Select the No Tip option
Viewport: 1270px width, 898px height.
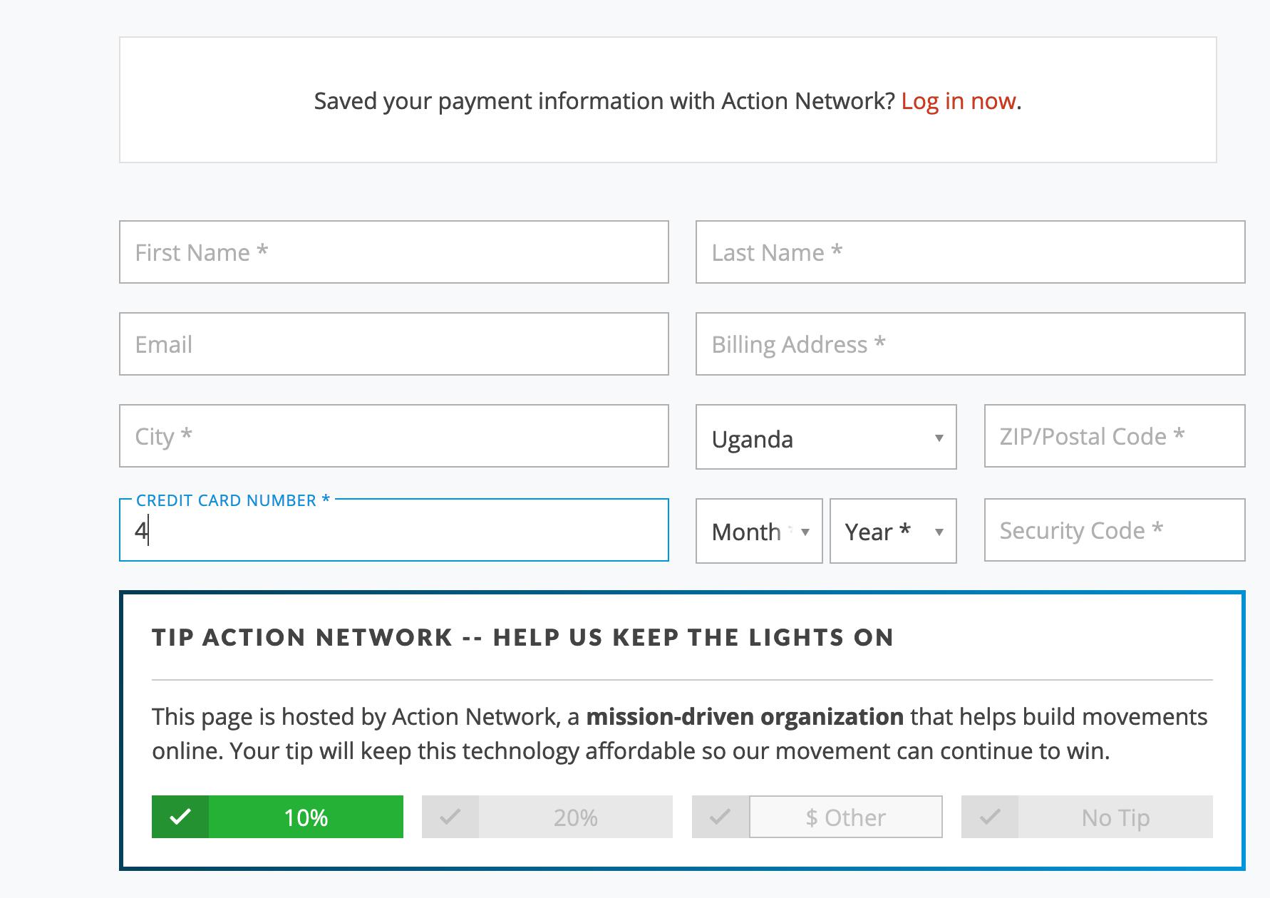1115,817
